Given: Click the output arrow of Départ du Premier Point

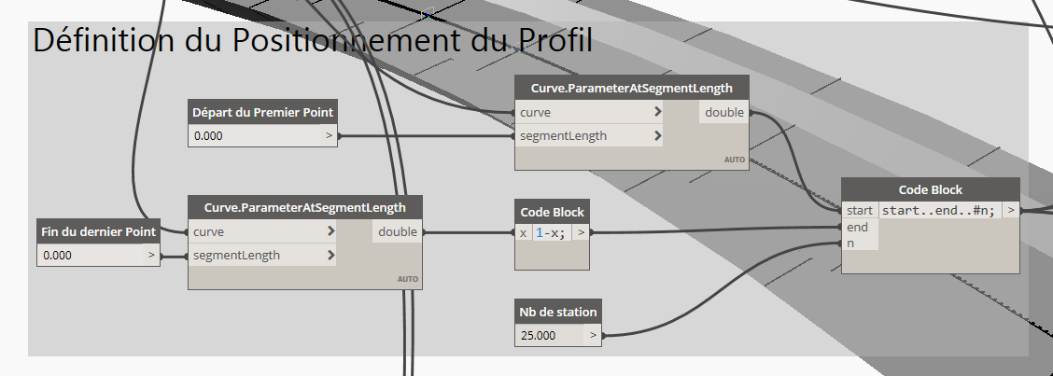Looking at the screenshot, I should click(x=328, y=136).
